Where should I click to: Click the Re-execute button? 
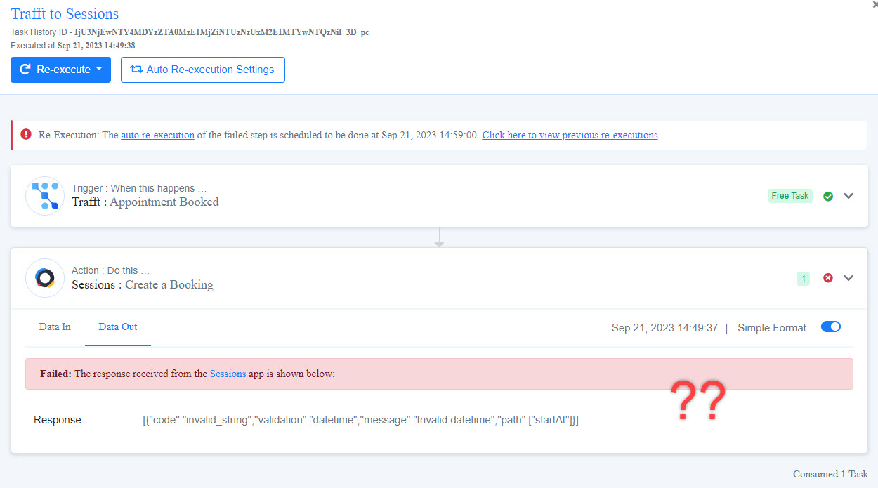[60, 70]
